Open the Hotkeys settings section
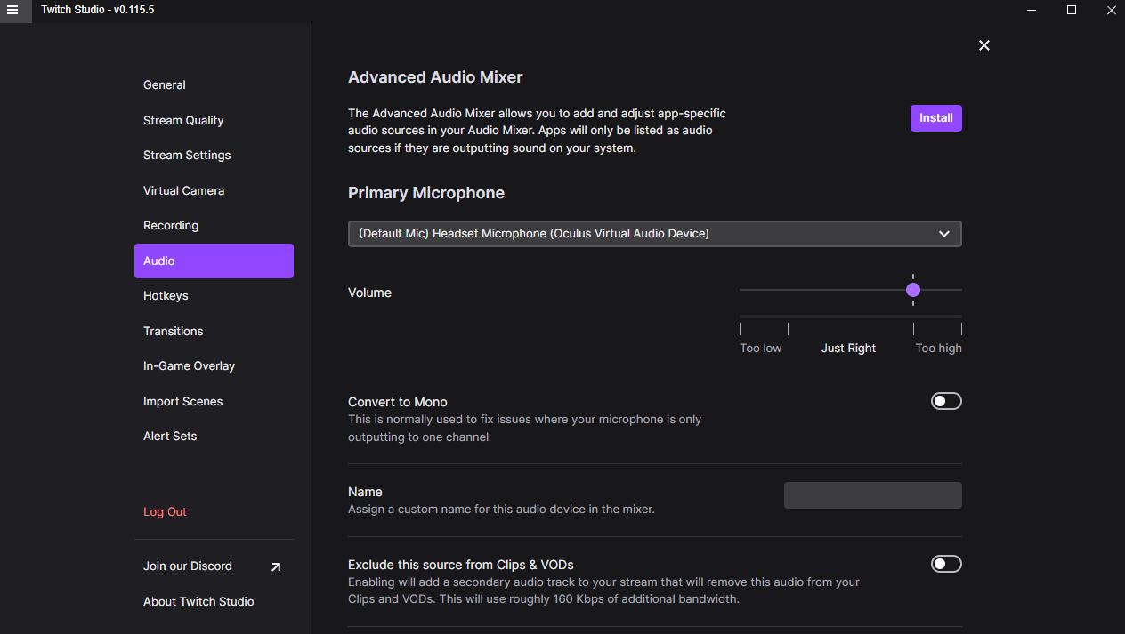The image size is (1125, 634). click(166, 295)
